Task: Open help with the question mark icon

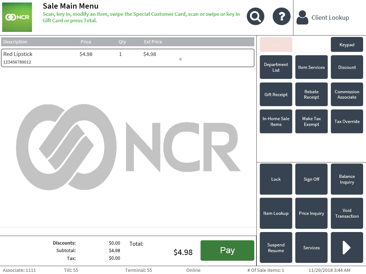Action: click(x=281, y=16)
